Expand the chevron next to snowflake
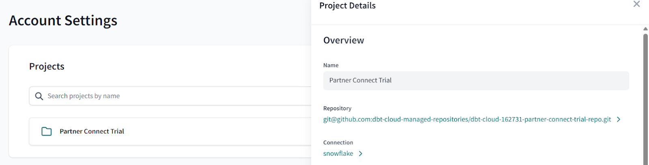The height and width of the screenshot is (165, 649). pyautogui.click(x=361, y=154)
